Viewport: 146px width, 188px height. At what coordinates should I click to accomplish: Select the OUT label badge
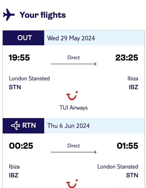click(23, 38)
